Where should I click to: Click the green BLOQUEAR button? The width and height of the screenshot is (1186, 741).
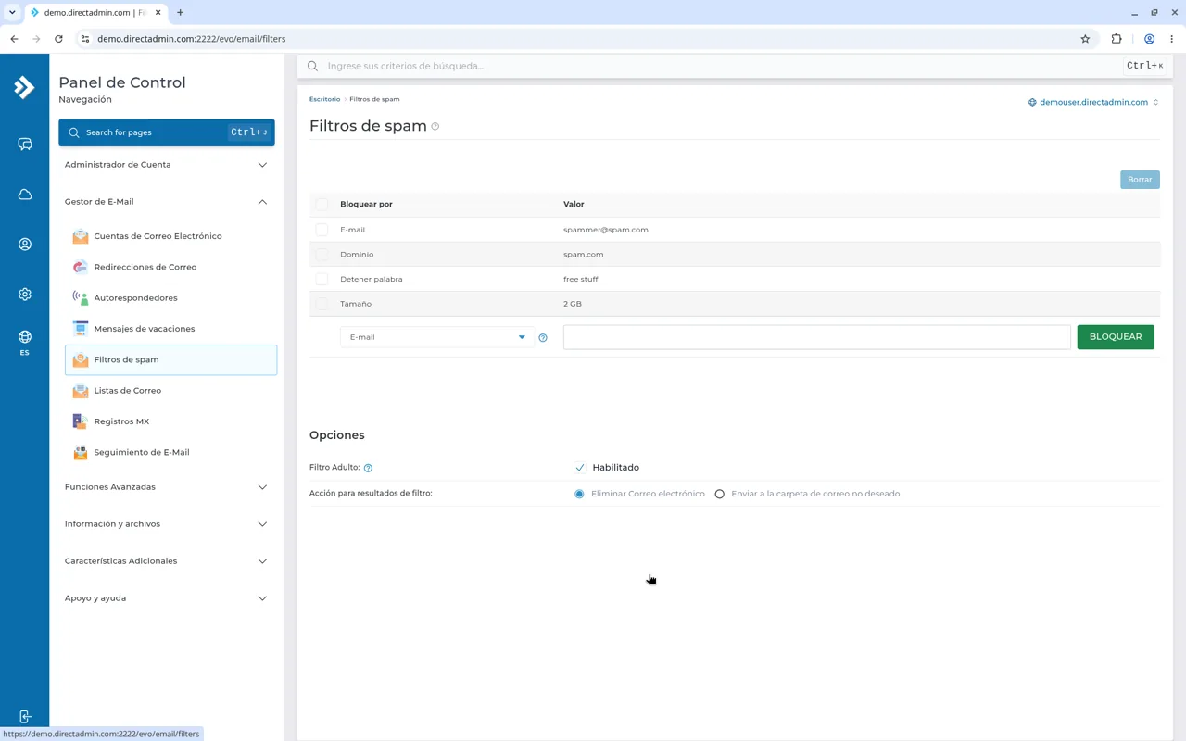pyautogui.click(x=1116, y=337)
